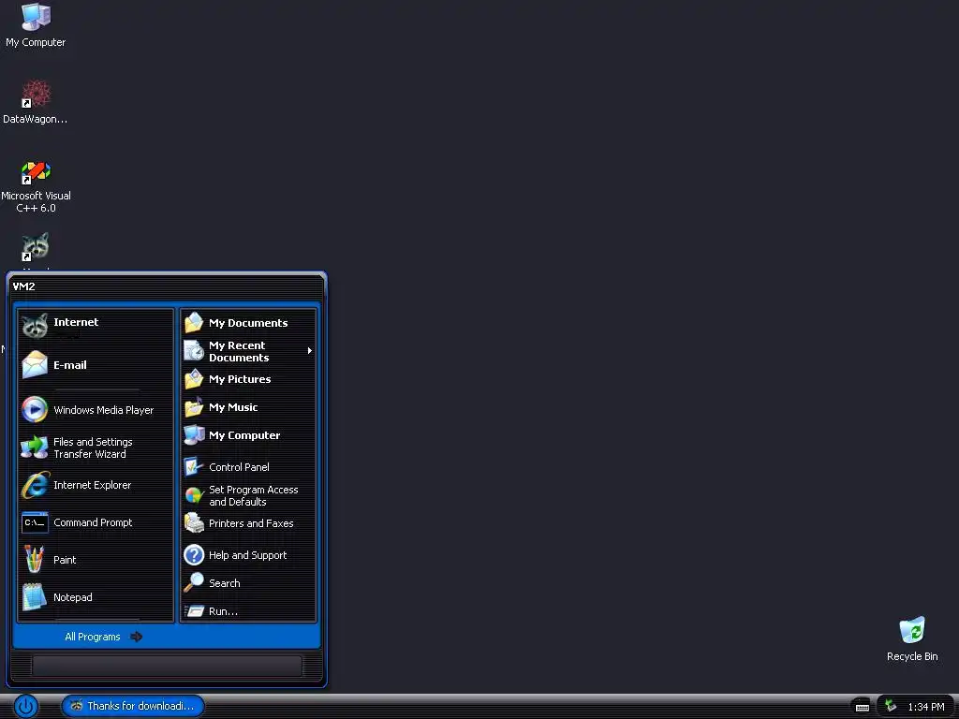Open My Music folder
This screenshot has height=719, width=959.
tap(248, 407)
